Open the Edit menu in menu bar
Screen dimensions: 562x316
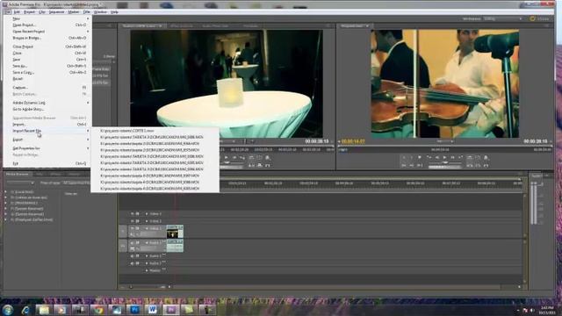point(17,12)
